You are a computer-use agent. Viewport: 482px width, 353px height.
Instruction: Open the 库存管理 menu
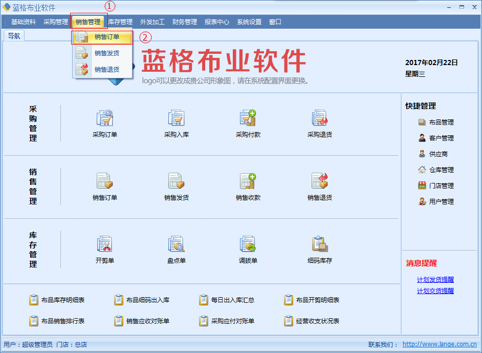point(121,22)
